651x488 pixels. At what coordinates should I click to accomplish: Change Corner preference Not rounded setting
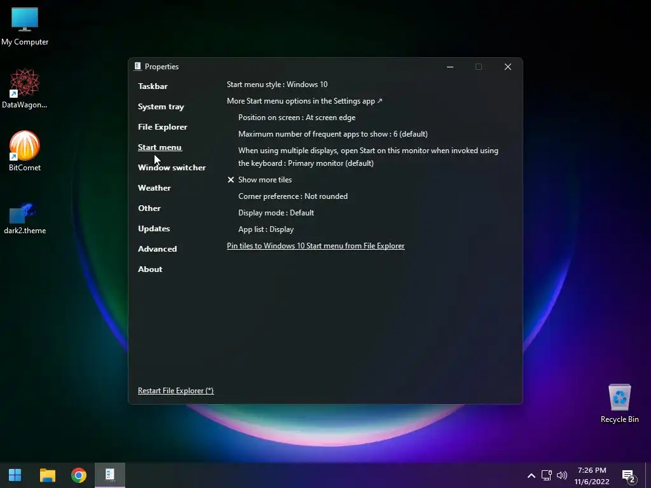tap(292, 196)
